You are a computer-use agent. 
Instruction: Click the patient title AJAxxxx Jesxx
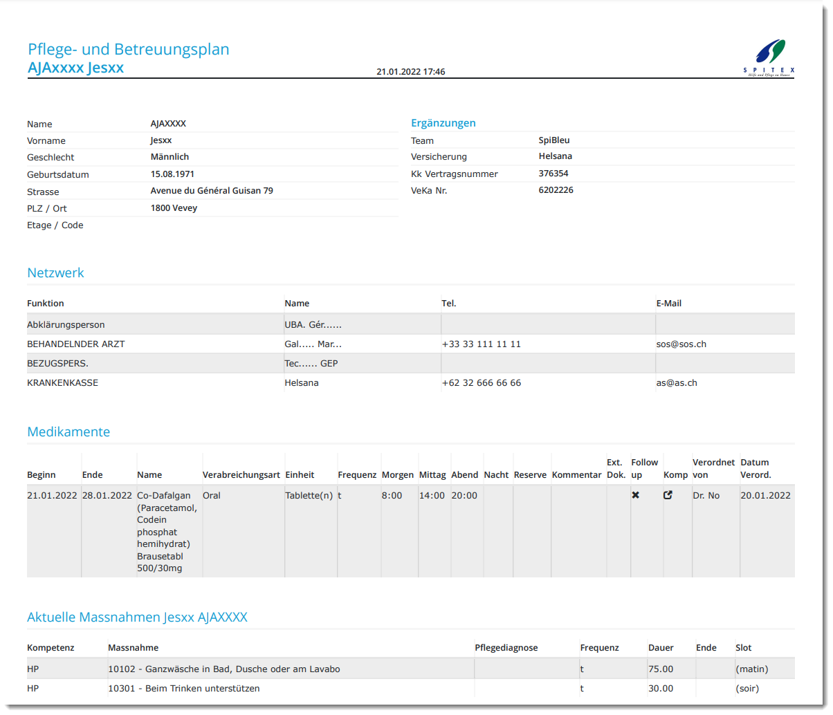point(75,68)
